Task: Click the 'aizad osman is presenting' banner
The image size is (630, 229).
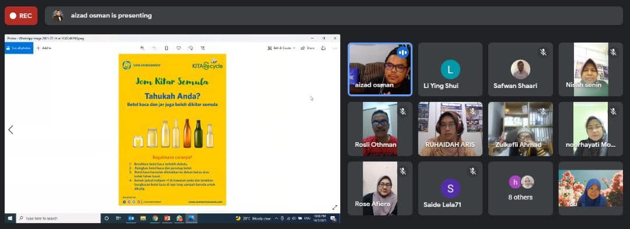Action: pos(334,16)
